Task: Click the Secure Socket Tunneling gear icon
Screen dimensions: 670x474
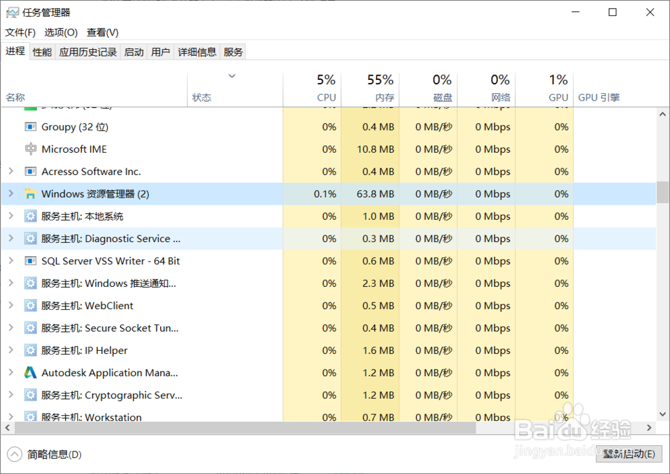Action: (x=30, y=328)
